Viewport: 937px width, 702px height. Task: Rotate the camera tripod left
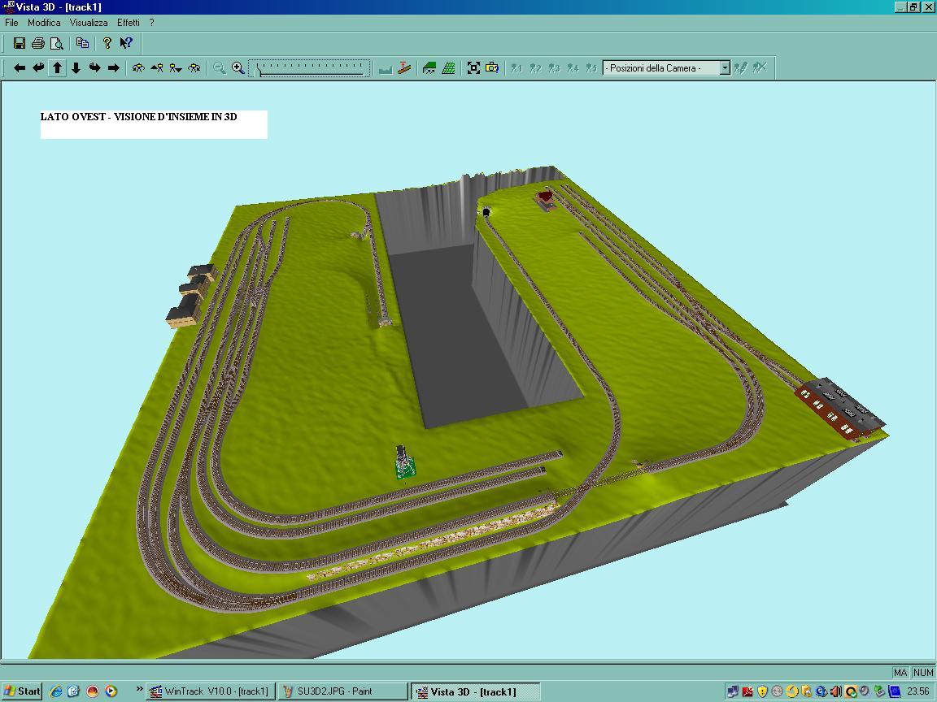138,68
